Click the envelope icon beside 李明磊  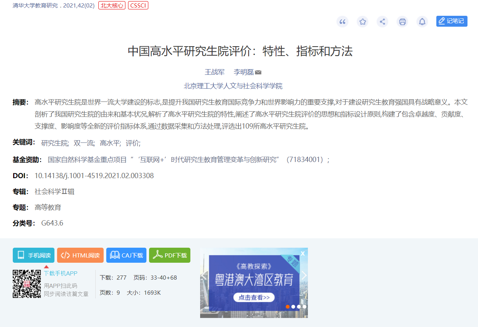258,72
